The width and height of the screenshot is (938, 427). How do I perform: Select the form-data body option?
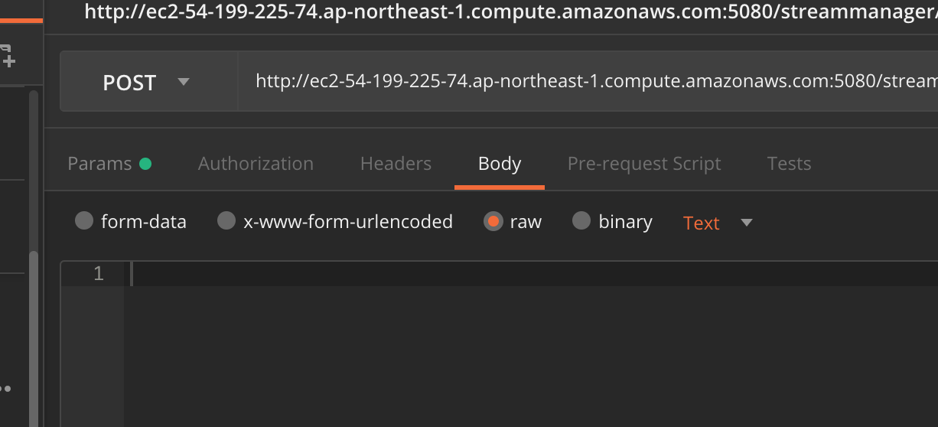[x=131, y=222]
